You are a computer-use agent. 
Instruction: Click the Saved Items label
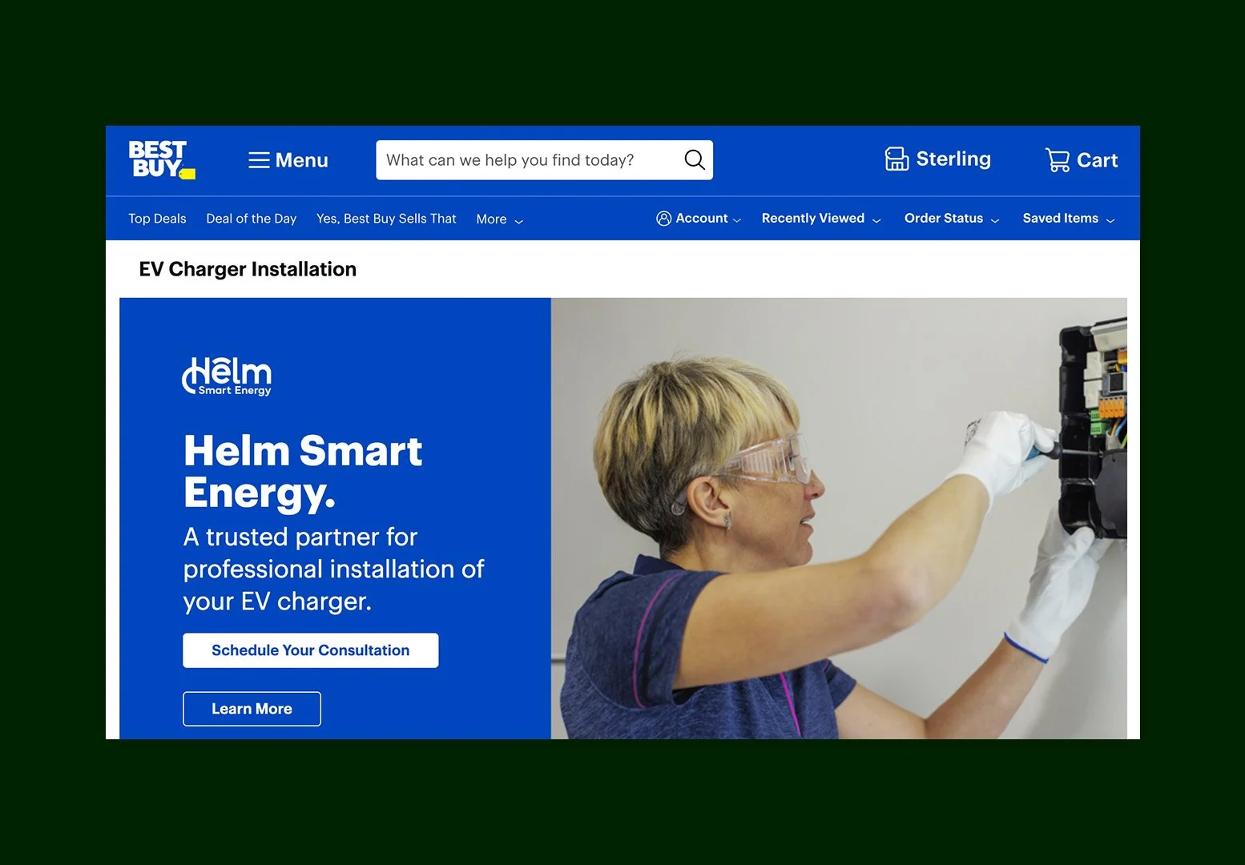click(1061, 218)
